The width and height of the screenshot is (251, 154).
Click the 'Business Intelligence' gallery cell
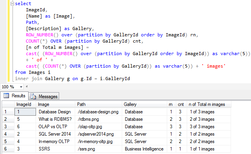click(144, 149)
